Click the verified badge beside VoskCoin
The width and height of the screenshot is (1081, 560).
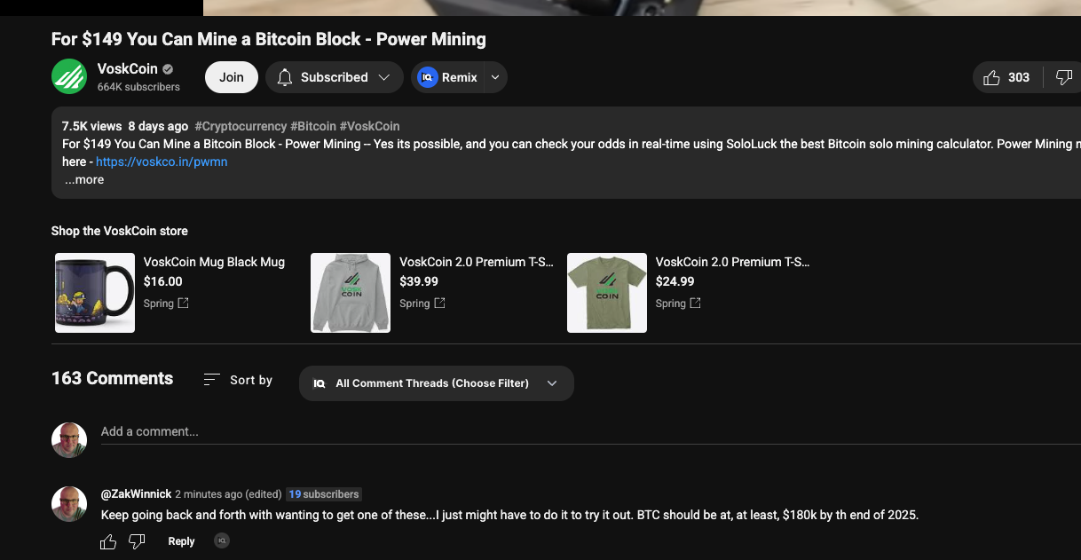click(168, 69)
